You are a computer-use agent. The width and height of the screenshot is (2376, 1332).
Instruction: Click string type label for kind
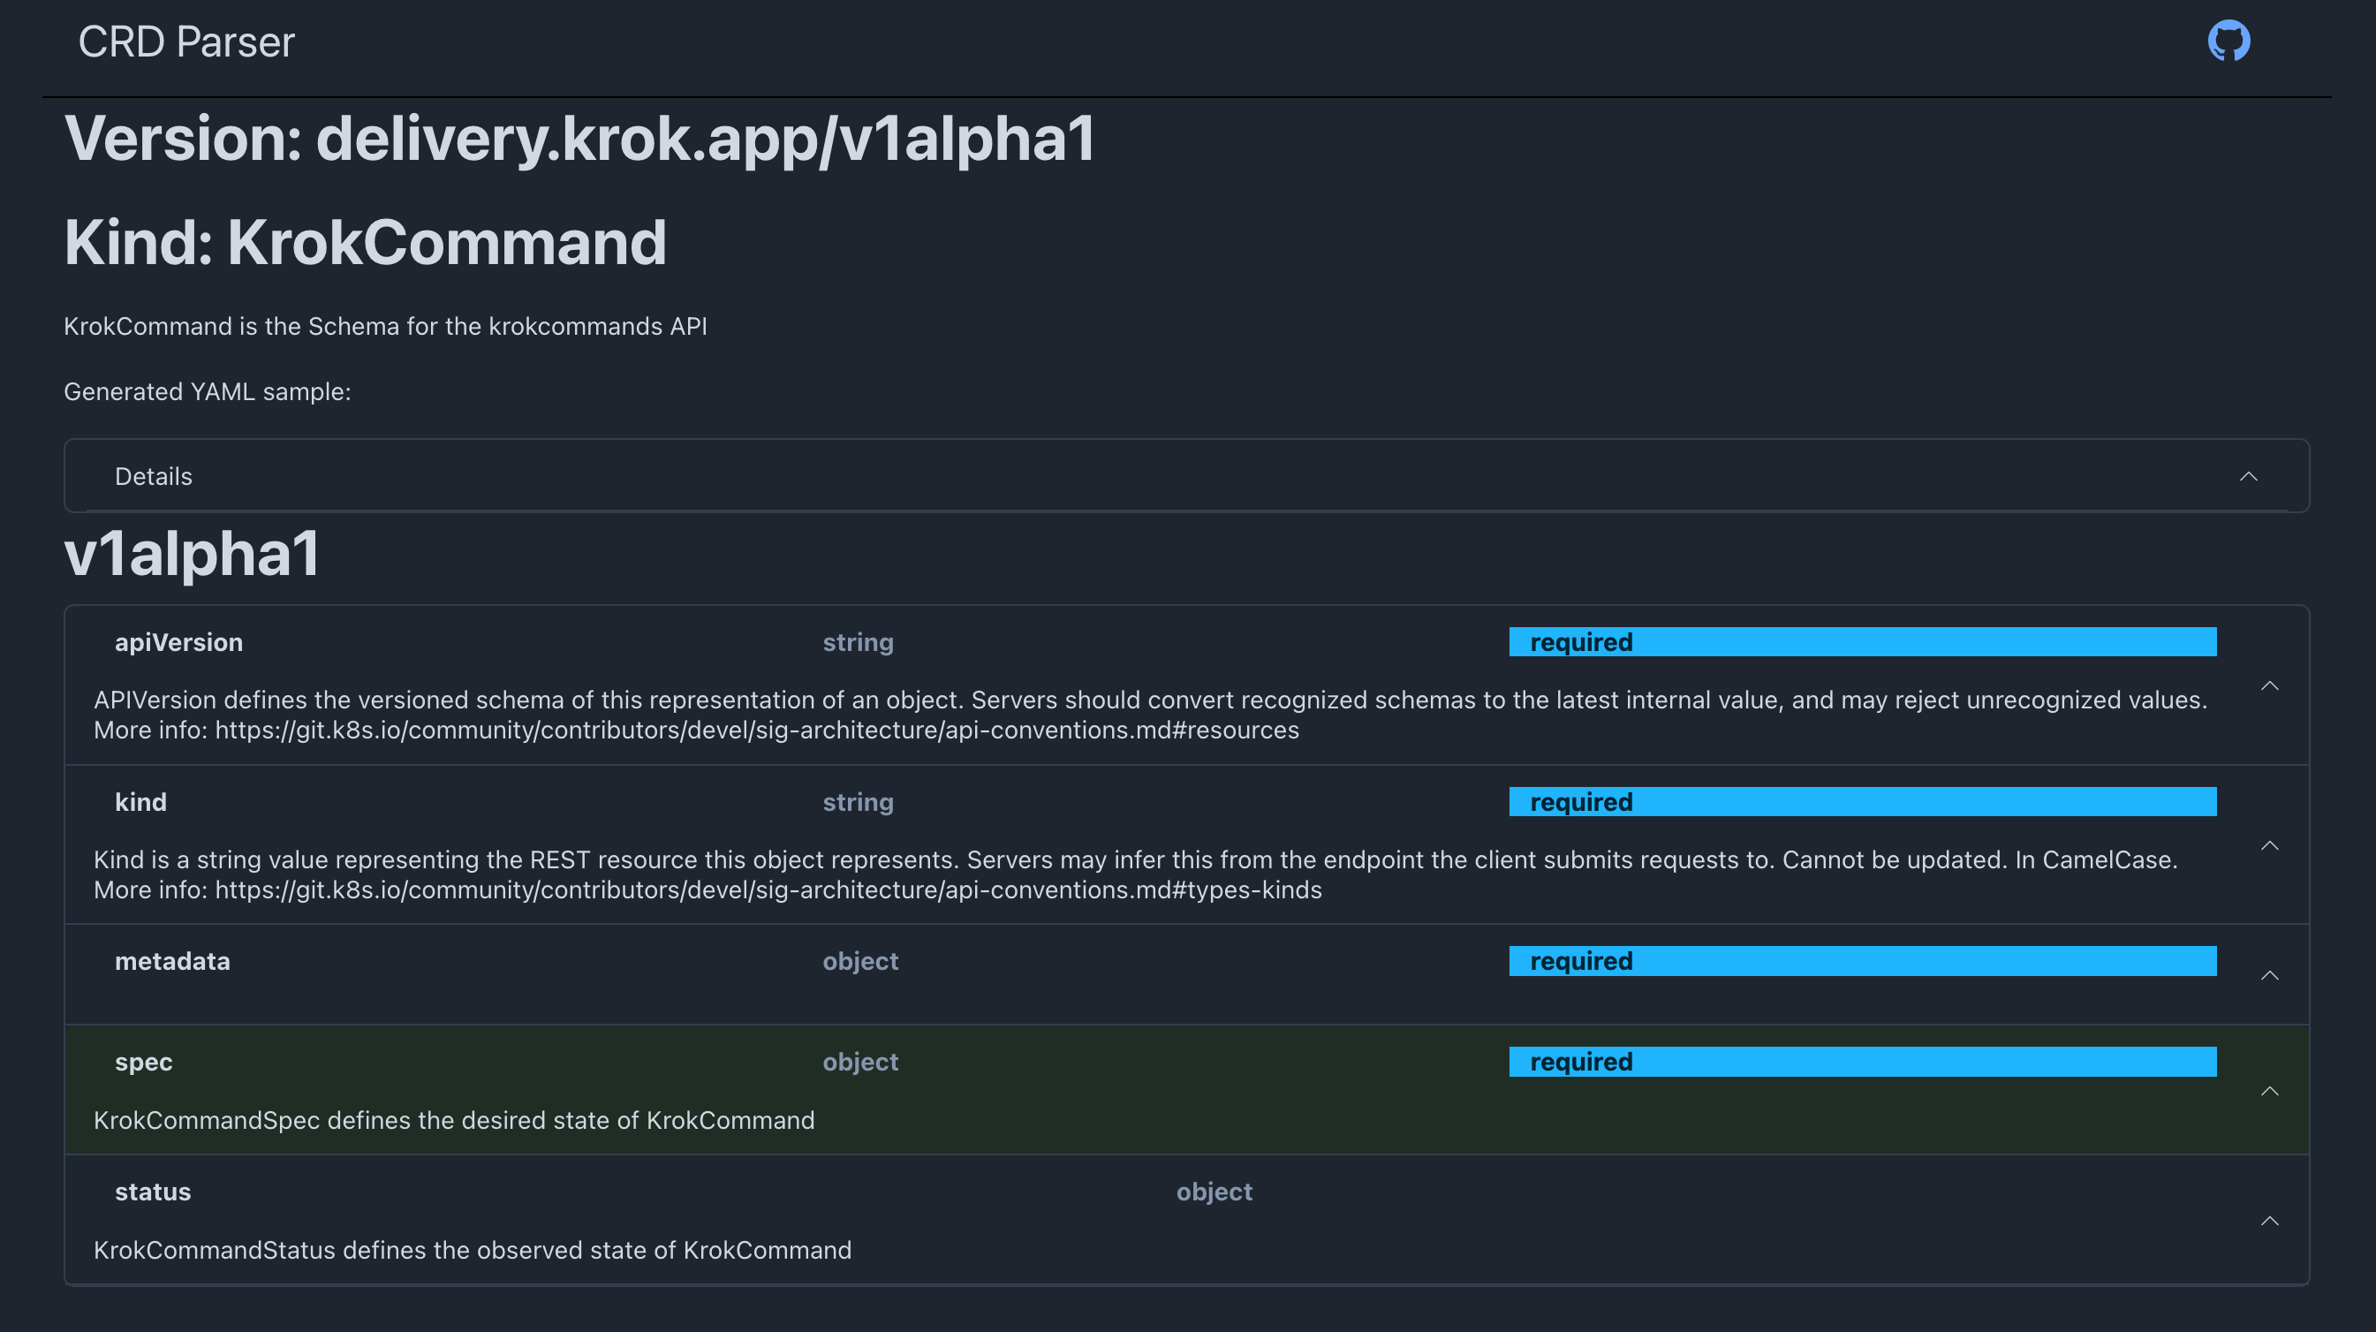858,802
